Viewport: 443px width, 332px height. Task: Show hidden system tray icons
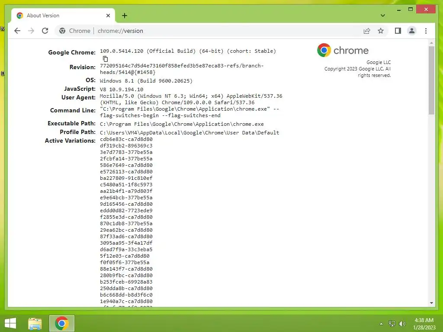tap(382, 324)
